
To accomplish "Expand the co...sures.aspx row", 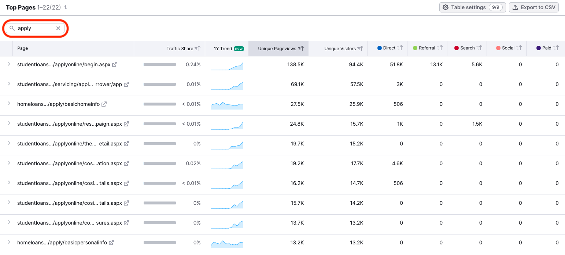I will coord(9,222).
